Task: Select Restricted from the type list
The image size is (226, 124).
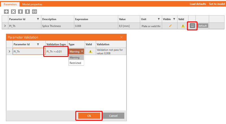Action: pos(75,63)
